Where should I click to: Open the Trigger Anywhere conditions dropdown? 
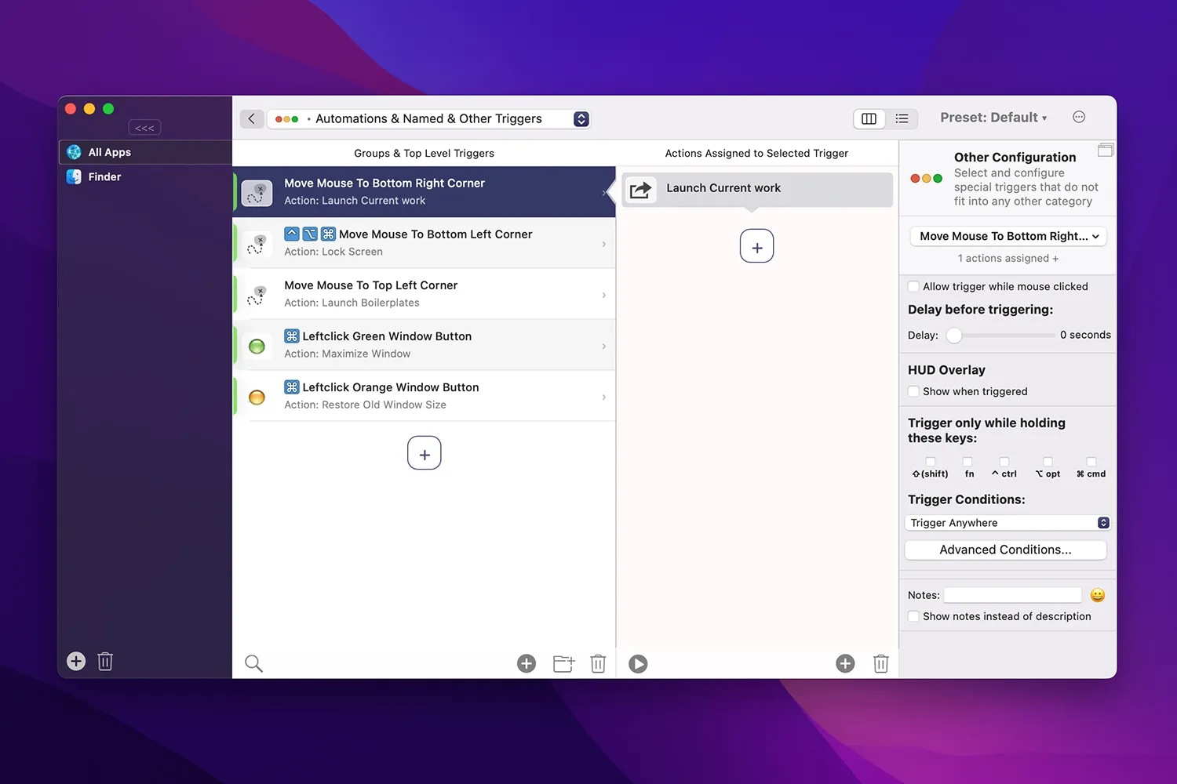coord(1007,522)
